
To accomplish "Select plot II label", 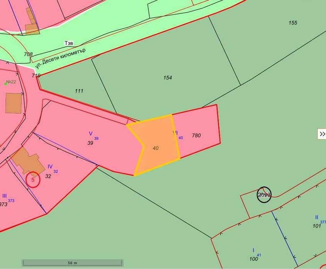I will (x=317, y=218).
